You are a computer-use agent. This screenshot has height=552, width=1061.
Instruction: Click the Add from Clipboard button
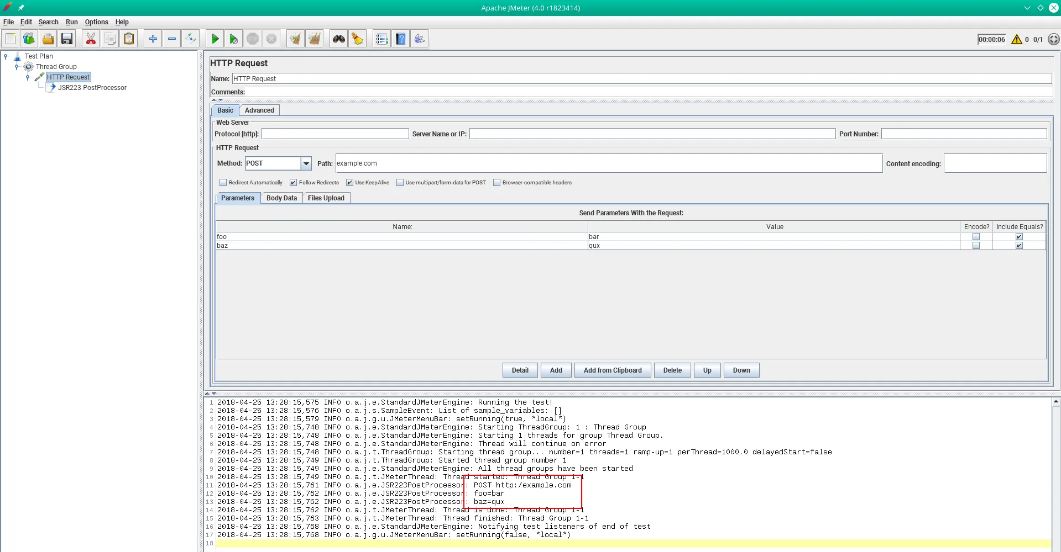click(613, 370)
